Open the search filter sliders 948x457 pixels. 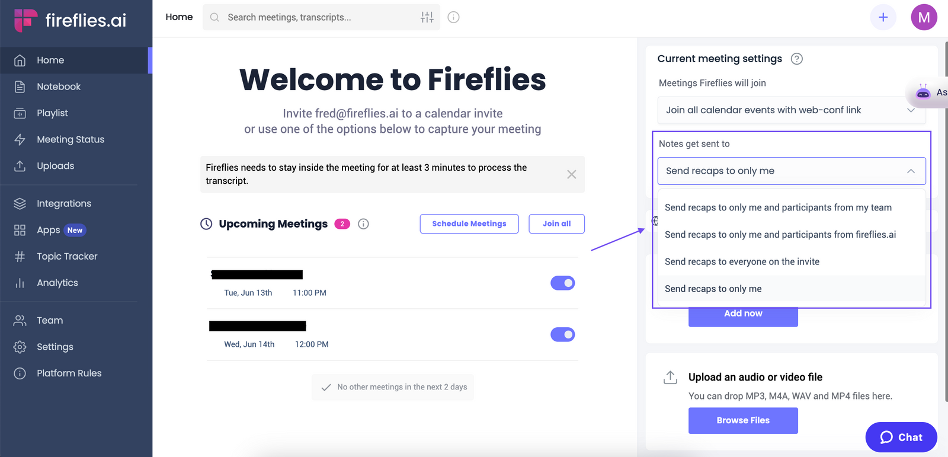pyautogui.click(x=427, y=17)
